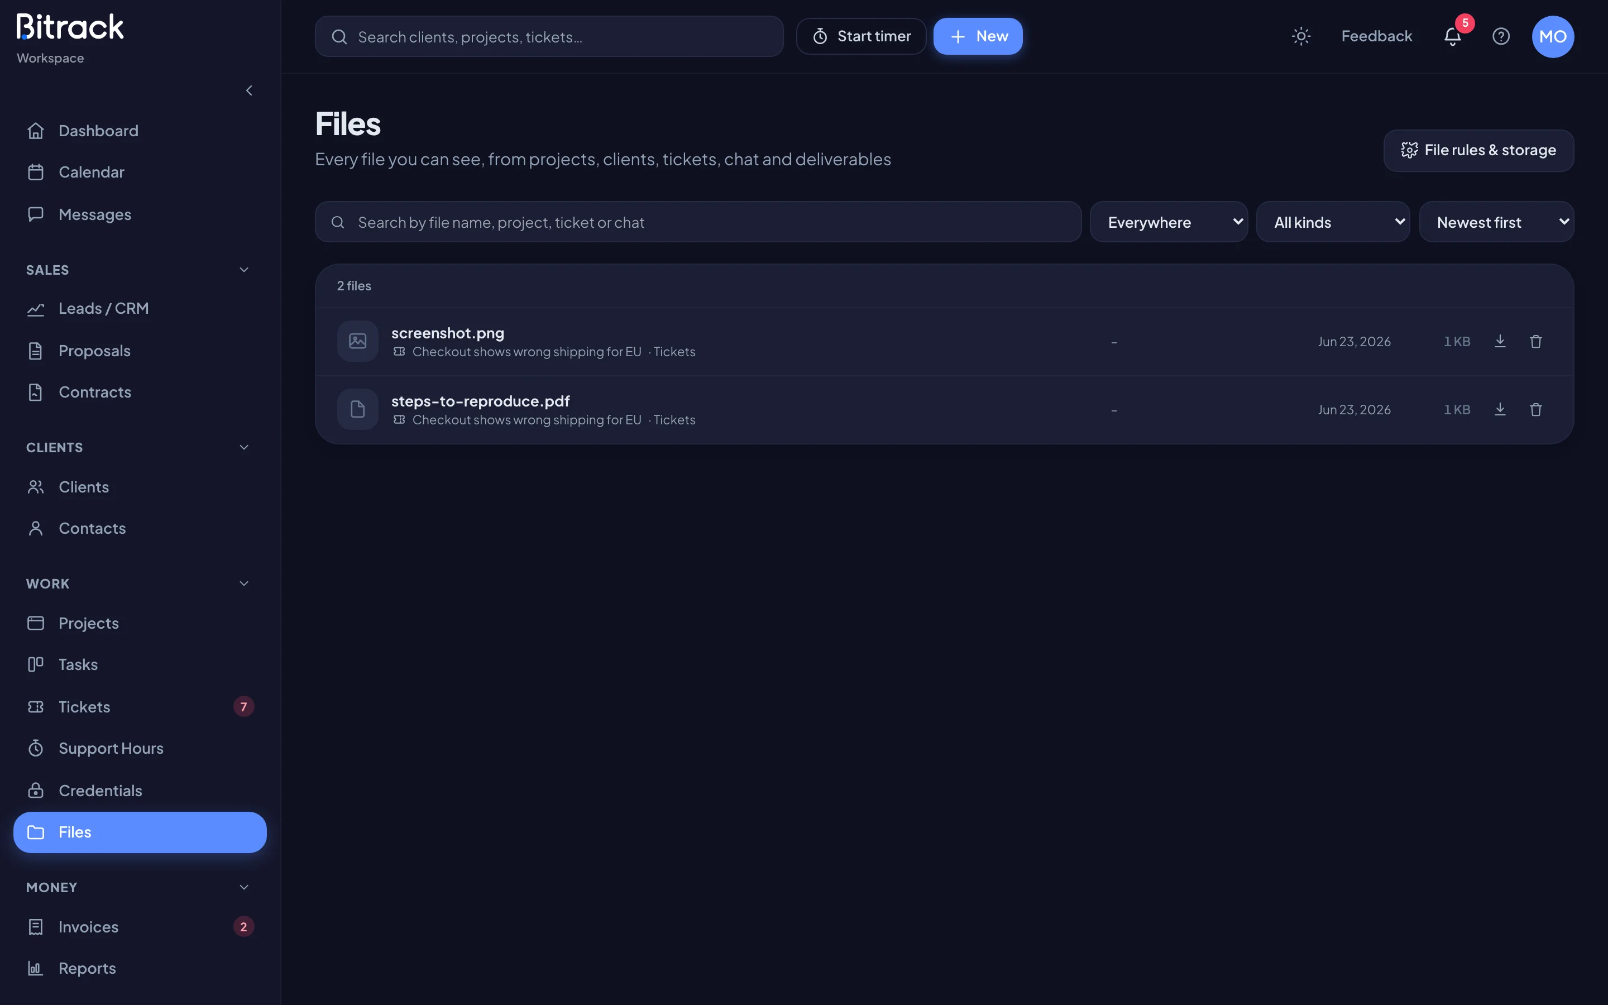Open Reports in sidebar
The image size is (1608, 1005).
140,969
